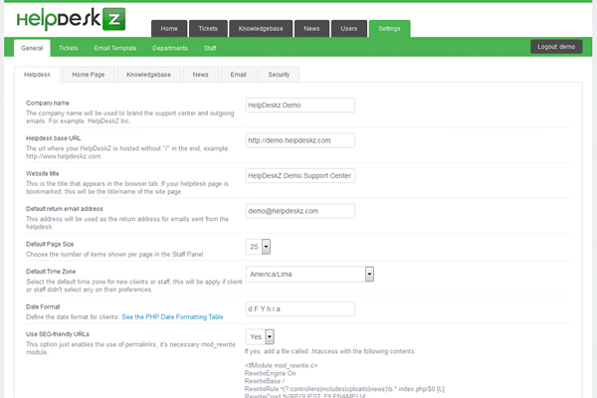Open the News main navigation tab
Viewport: 597px width, 398px height.
pyautogui.click(x=311, y=29)
